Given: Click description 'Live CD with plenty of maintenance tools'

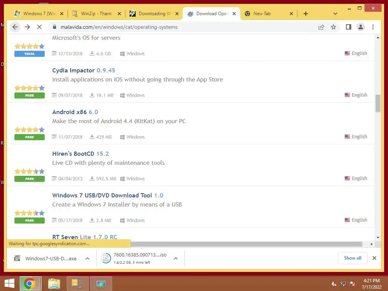Looking at the screenshot, I should (108, 163).
